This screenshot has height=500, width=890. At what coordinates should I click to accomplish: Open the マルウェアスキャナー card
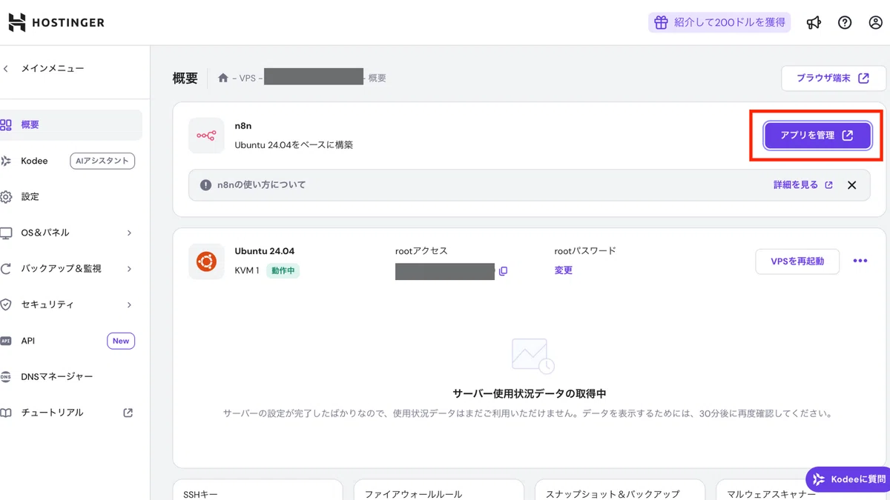[802, 490]
